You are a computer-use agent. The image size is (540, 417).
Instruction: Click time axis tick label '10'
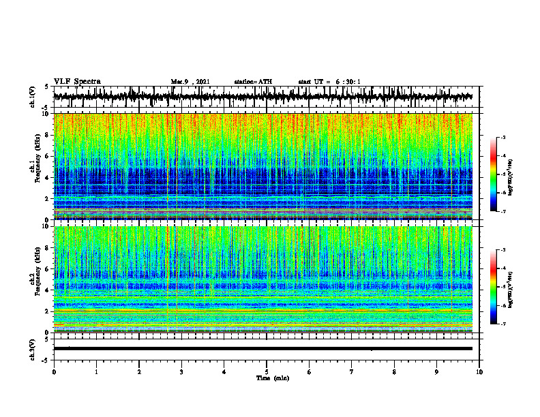479,372
